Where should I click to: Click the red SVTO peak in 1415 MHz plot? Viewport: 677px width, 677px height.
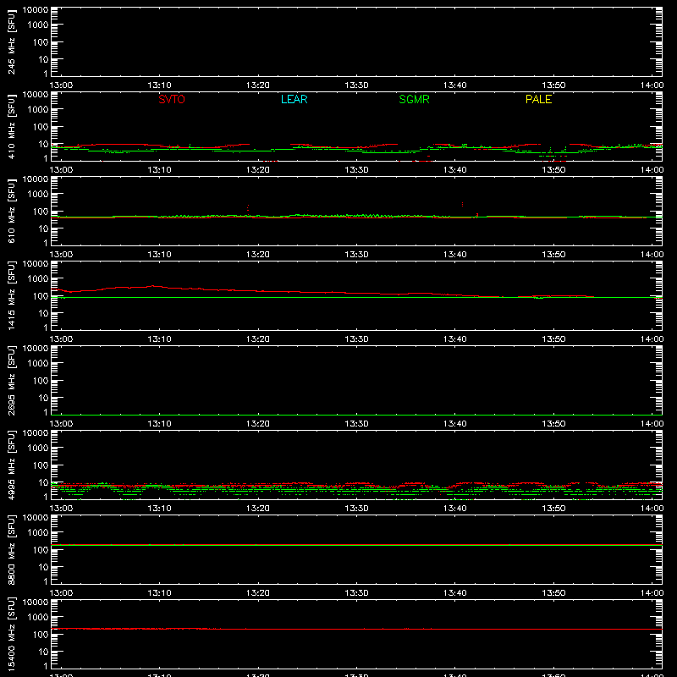click(153, 286)
